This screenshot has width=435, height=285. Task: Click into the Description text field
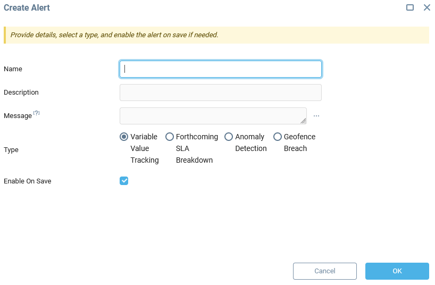pos(221,93)
